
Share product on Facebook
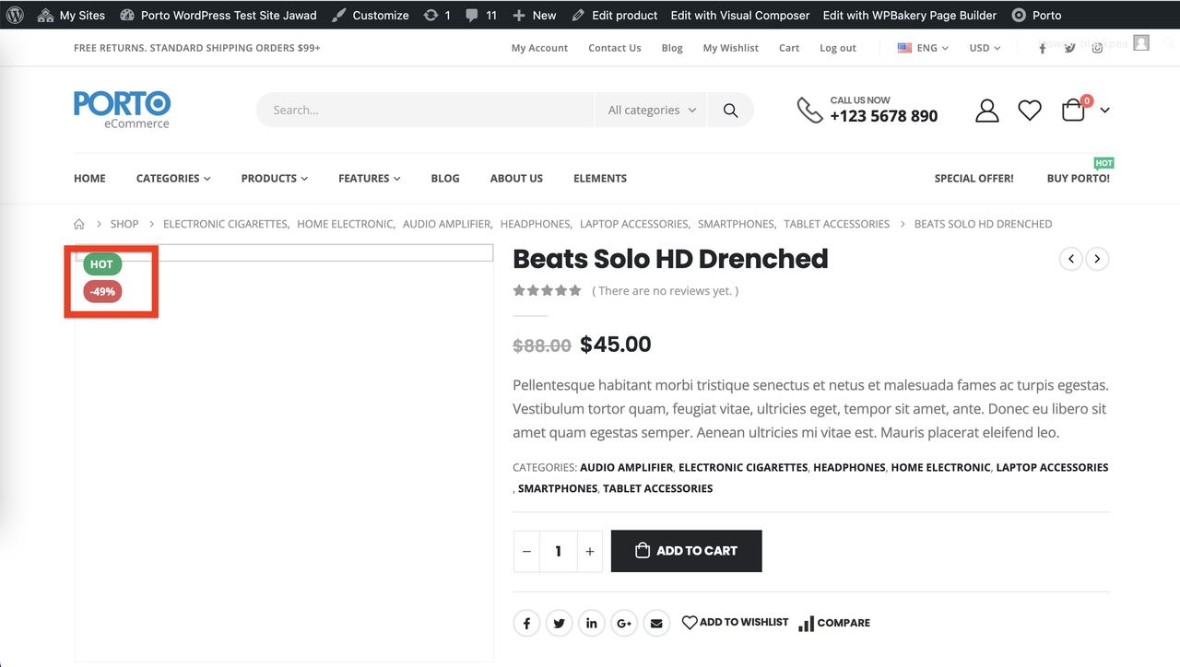tap(526, 624)
